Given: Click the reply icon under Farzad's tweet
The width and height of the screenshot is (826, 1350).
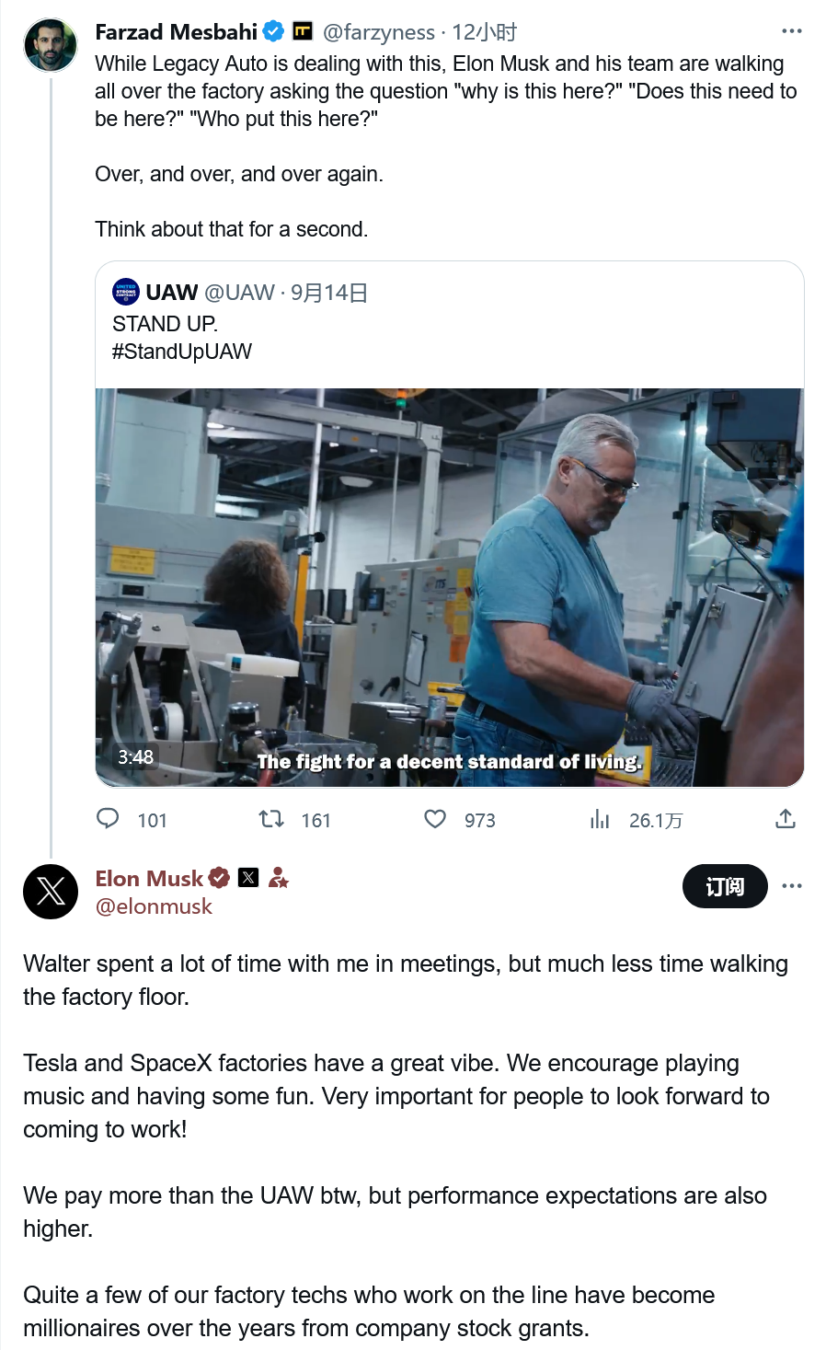Looking at the screenshot, I should pyautogui.click(x=108, y=818).
